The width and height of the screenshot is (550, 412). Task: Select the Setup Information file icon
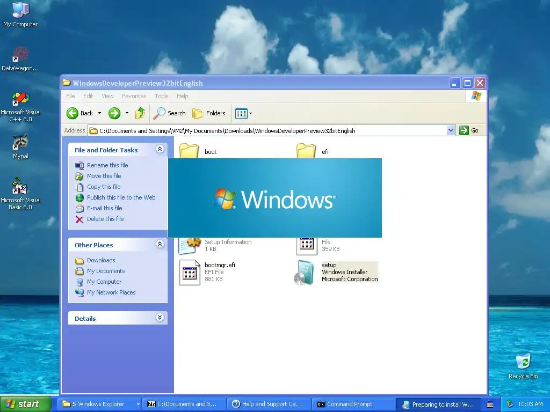[189, 245]
